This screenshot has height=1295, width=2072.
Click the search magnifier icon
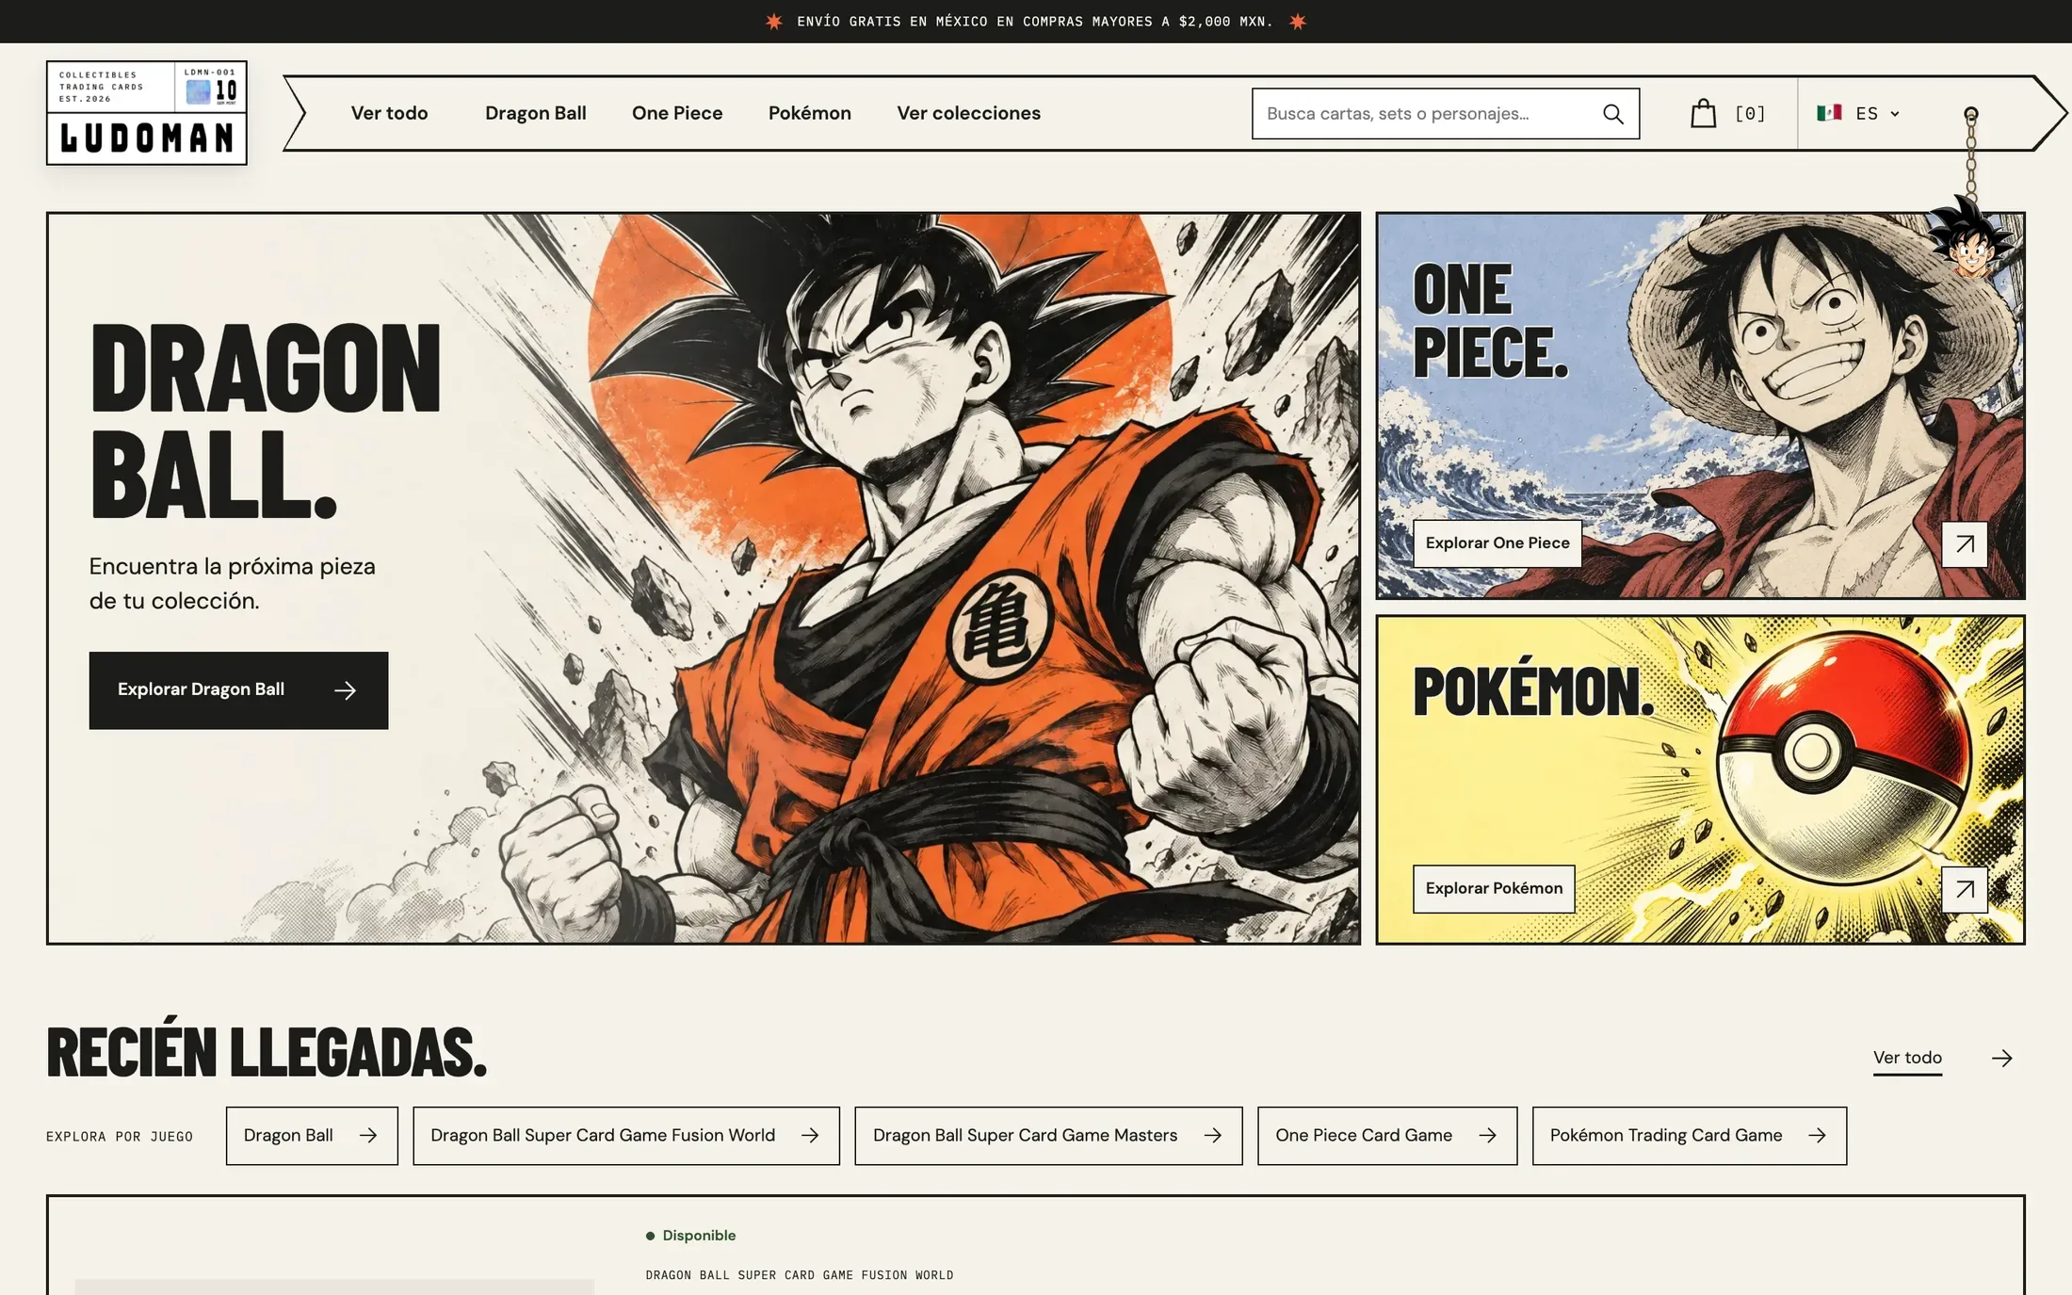1612,114
